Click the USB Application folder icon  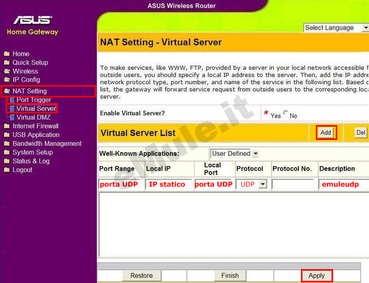pos(7,135)
